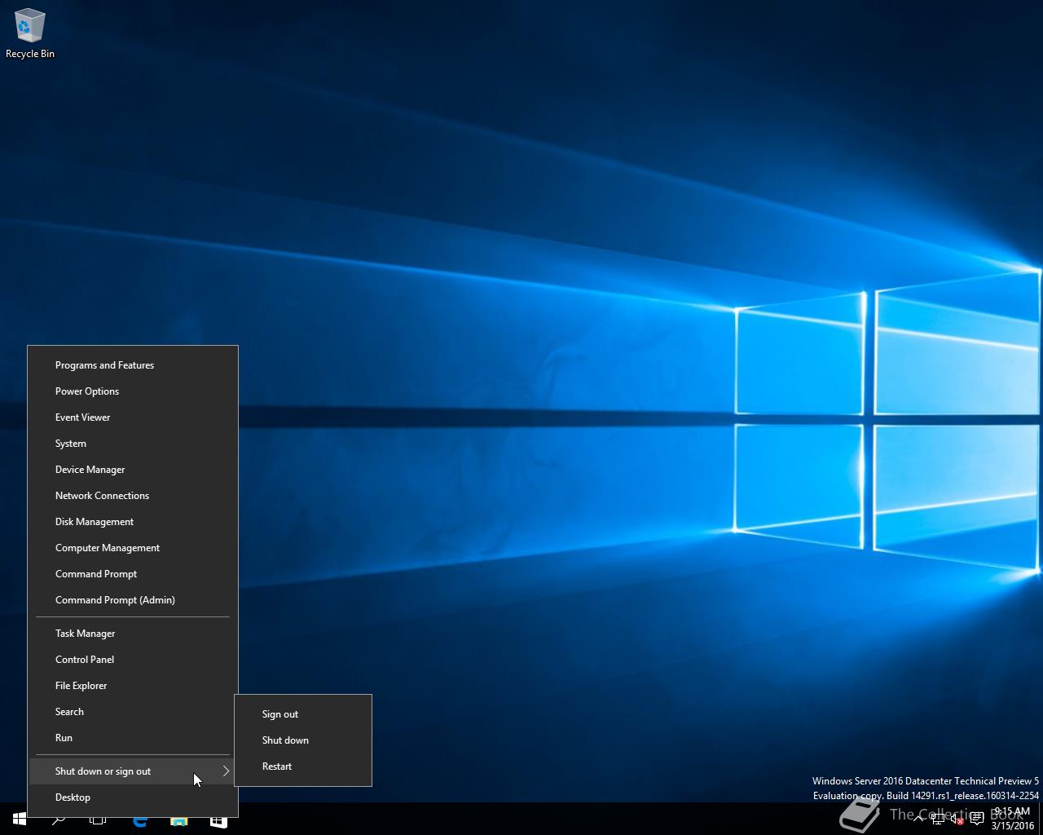
Task: Click the volume speaker tray icon
Action: [957, 820]
